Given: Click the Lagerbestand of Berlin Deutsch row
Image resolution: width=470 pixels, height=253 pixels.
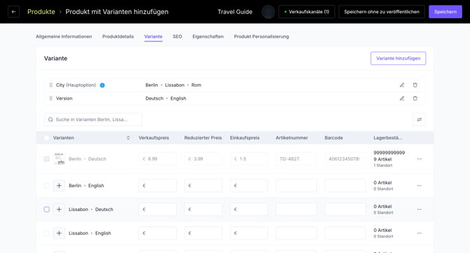Looking at the screenshot, I should click(389, 158).
